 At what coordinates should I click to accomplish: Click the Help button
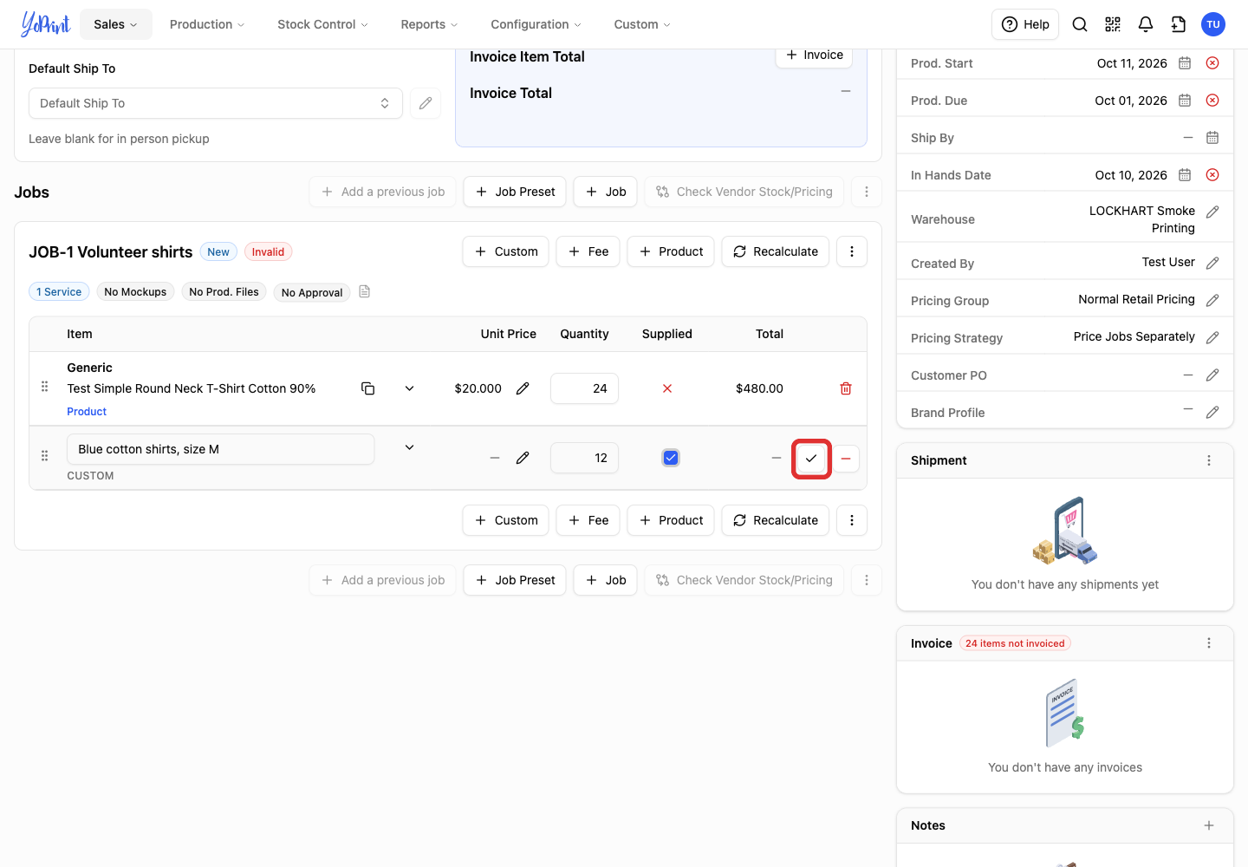[1025, 24]
